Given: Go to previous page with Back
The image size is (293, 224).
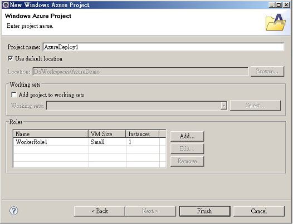Looking at the screenshot, I should (x=100, y=211).
